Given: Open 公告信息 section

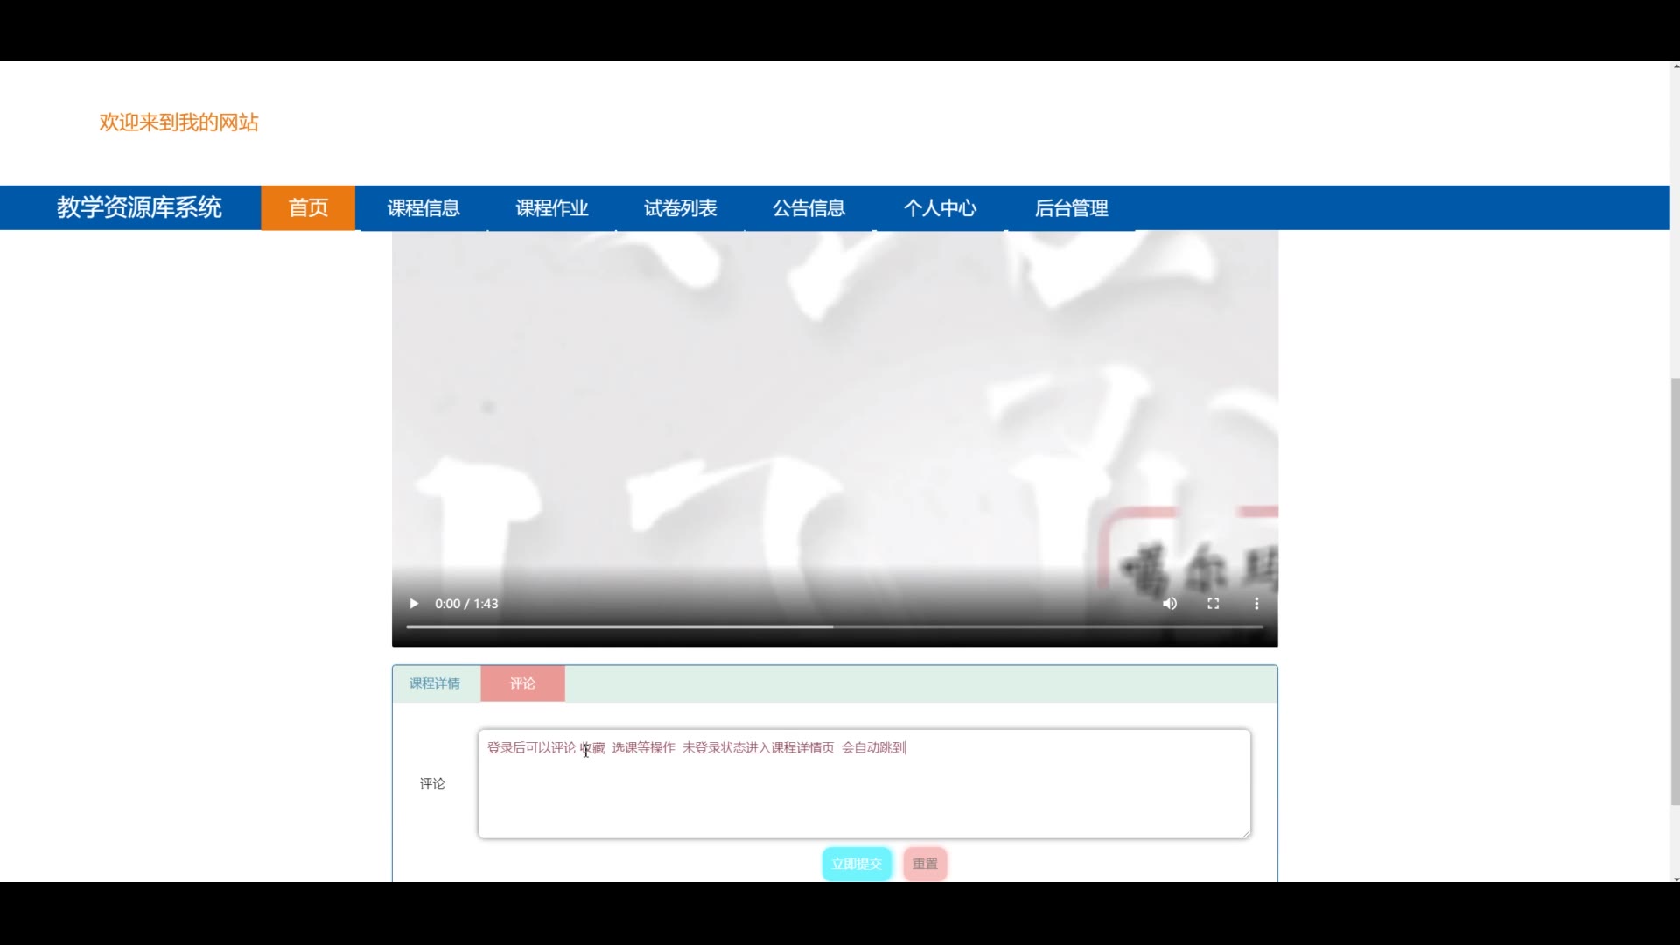Looking at the screenshot, I should point(808,208).
